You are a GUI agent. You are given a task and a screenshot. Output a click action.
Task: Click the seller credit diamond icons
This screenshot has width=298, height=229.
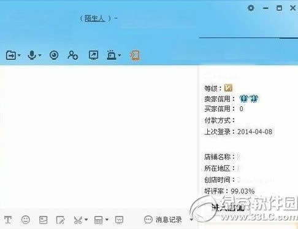[249, 99]
